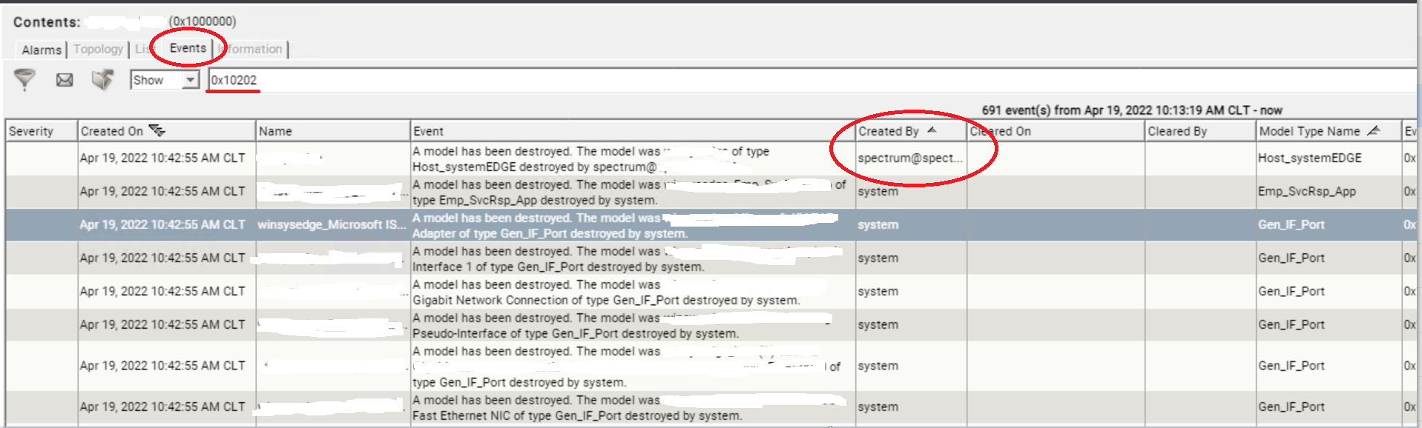
Task: Click the Created On sort indicator arrows
Action: (157, 130)
